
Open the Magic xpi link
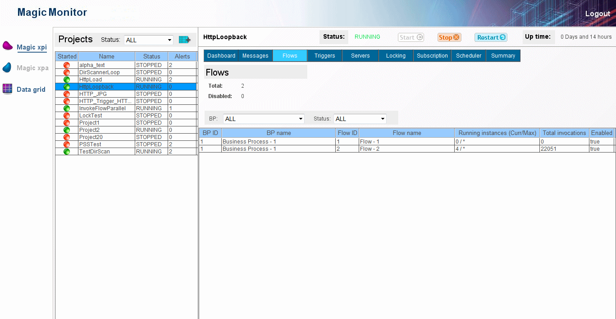[x=32, y=47]
